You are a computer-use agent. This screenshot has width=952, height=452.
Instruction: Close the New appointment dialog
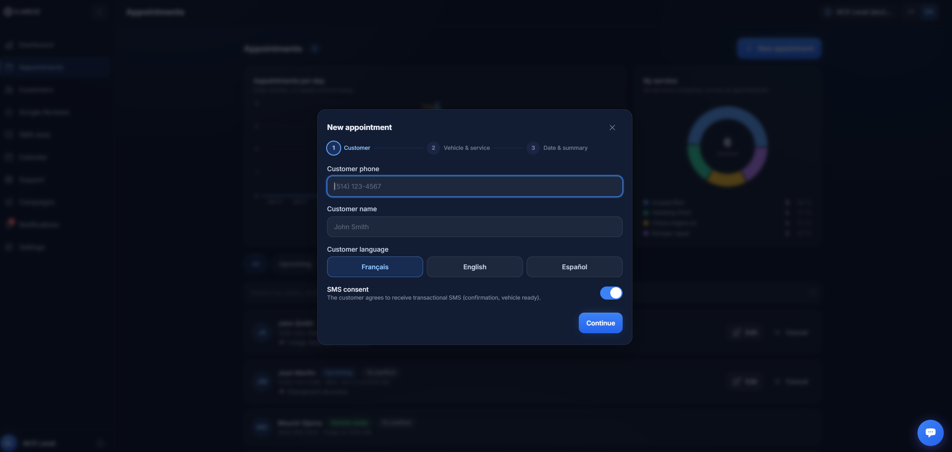(x=612, y=128)
